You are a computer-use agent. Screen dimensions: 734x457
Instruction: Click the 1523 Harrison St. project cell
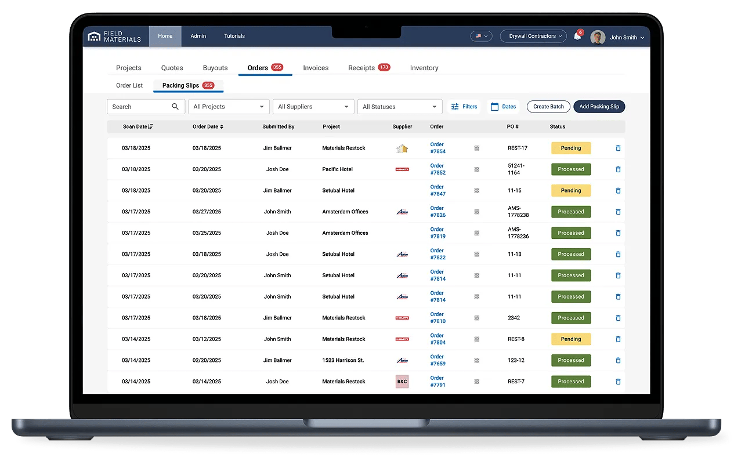point(343,360)
